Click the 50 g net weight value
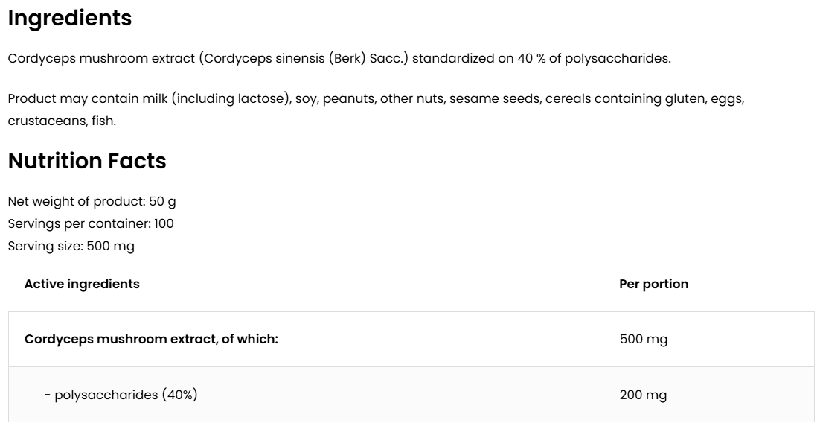This screenshot has width=820, height=429. click(162, 201)
